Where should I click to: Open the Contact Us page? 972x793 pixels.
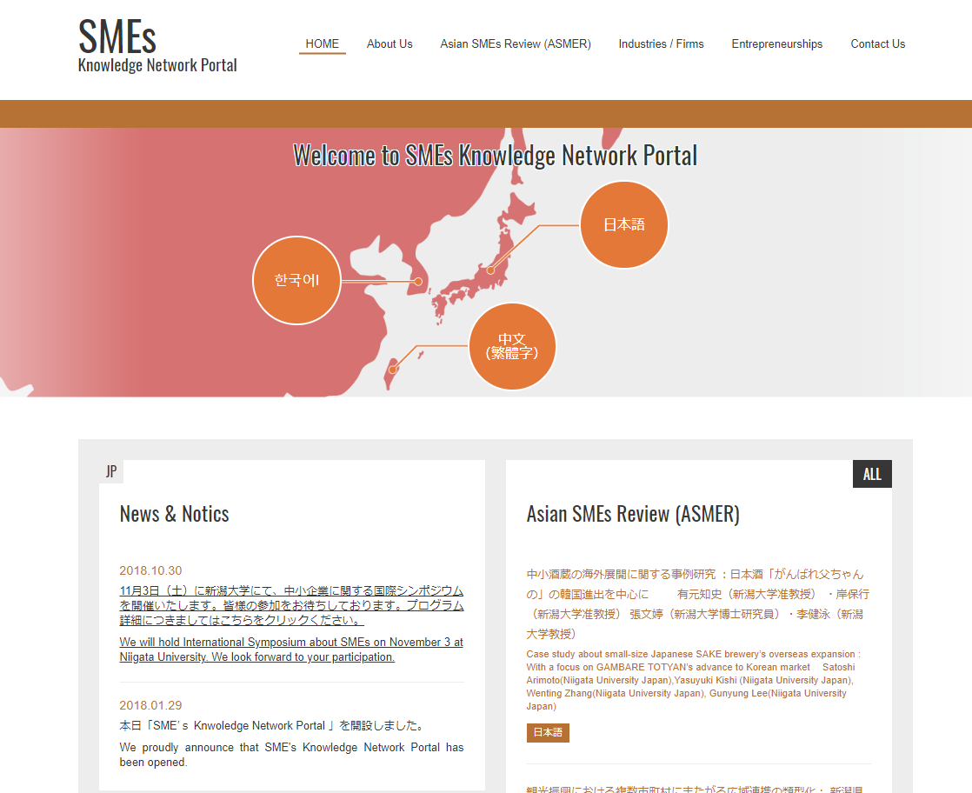pyautogui.click(x=877, y=43)
